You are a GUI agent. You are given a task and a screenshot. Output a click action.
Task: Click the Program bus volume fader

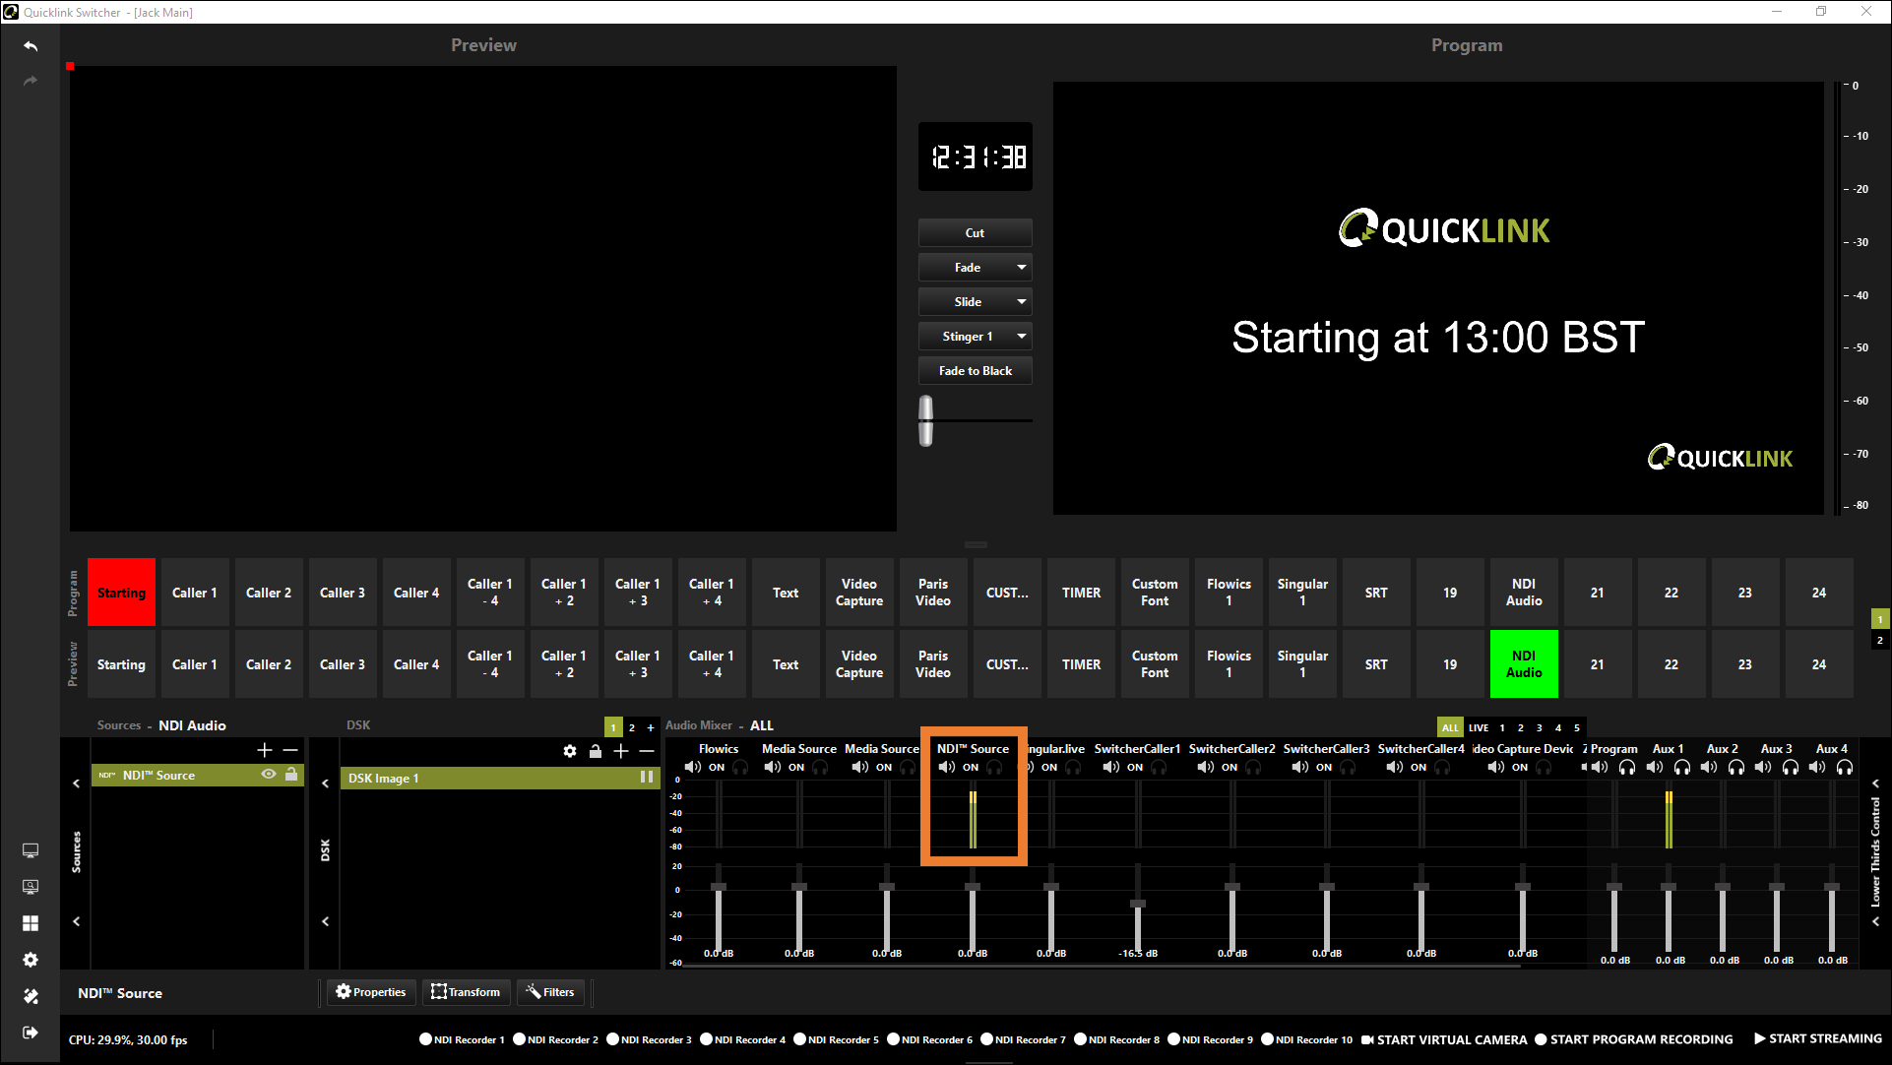pos(1614,888)
